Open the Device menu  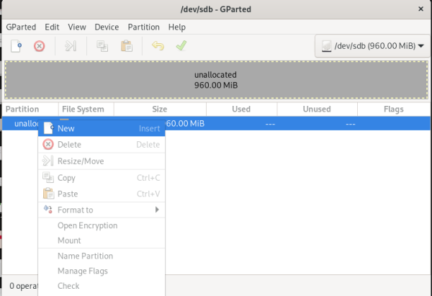107,27
